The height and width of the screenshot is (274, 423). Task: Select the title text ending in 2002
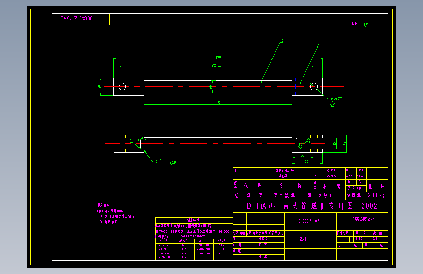pyautogui.click(x=312, y=206)
